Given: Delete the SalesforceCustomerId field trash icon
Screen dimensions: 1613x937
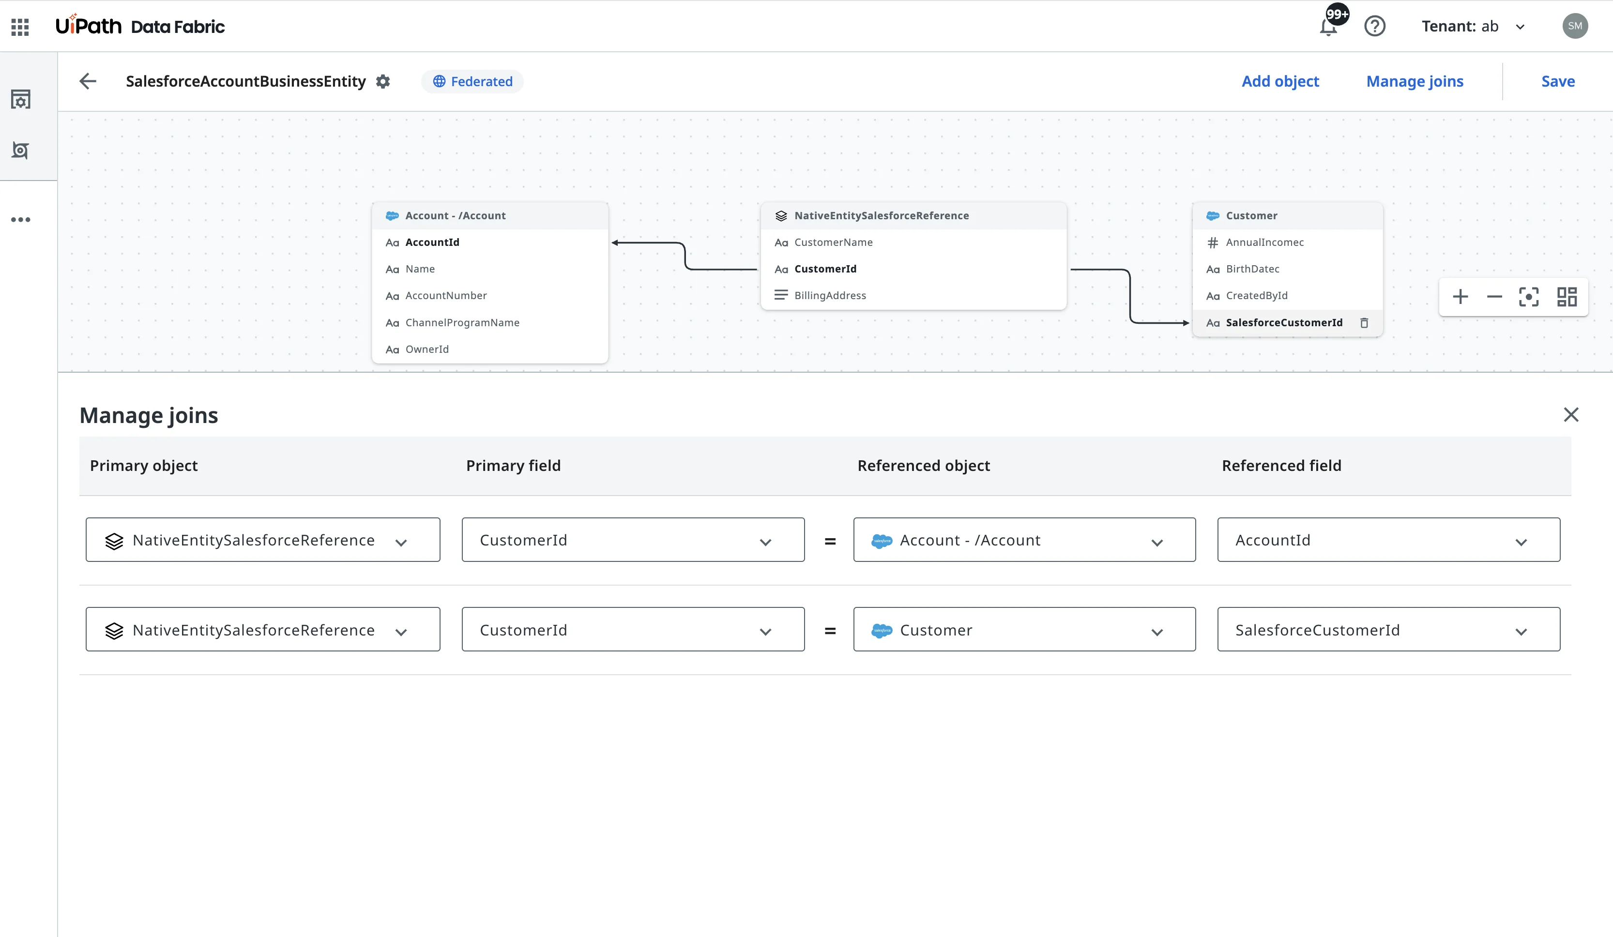Looking at the screenshot, I should click(1364, 322).
